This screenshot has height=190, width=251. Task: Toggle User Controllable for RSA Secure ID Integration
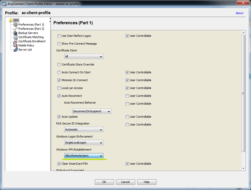click(127, 125)
